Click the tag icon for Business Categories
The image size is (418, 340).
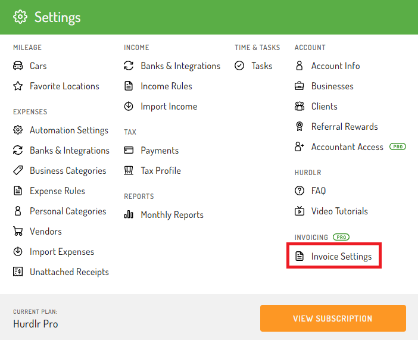18,170
